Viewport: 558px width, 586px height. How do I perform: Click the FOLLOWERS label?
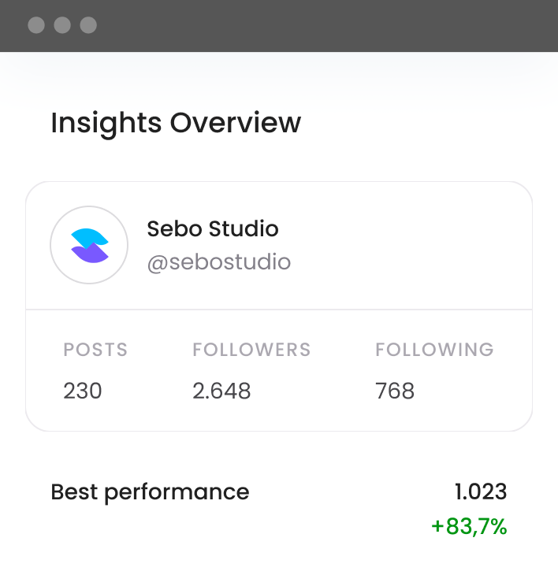tap(251, 350)
